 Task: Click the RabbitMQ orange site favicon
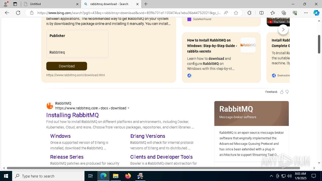coord(50,106)
